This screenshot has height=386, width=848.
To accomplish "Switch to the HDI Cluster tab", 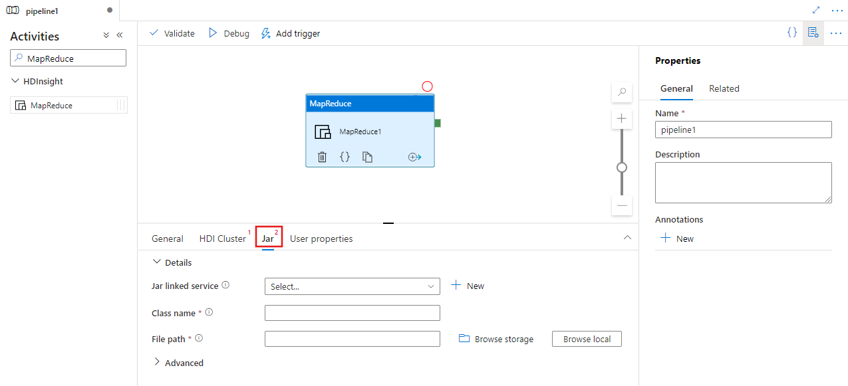I will 223,239.
